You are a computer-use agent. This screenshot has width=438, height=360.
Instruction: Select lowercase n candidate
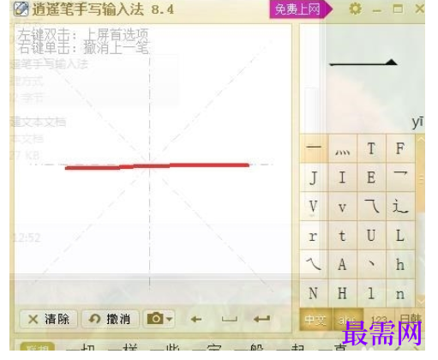click(x=400, y=293)
